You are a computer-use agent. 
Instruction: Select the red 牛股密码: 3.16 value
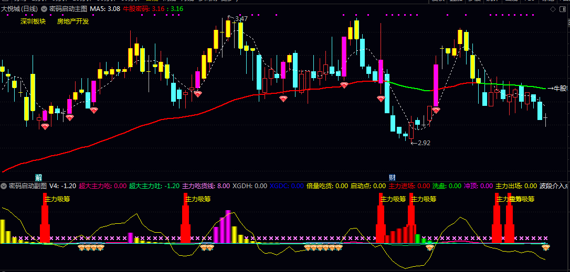pyautogui.click(x=144, y=9)
